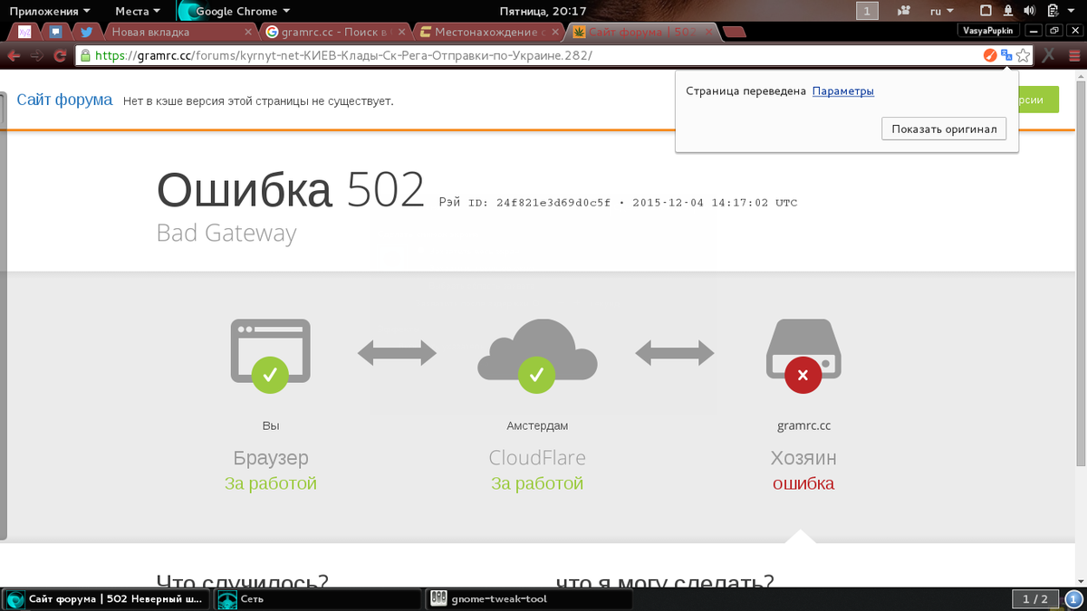Close the Новая вкладка tab
The height and width of the screenshot is (611, 1087).
tap(248, 32)
